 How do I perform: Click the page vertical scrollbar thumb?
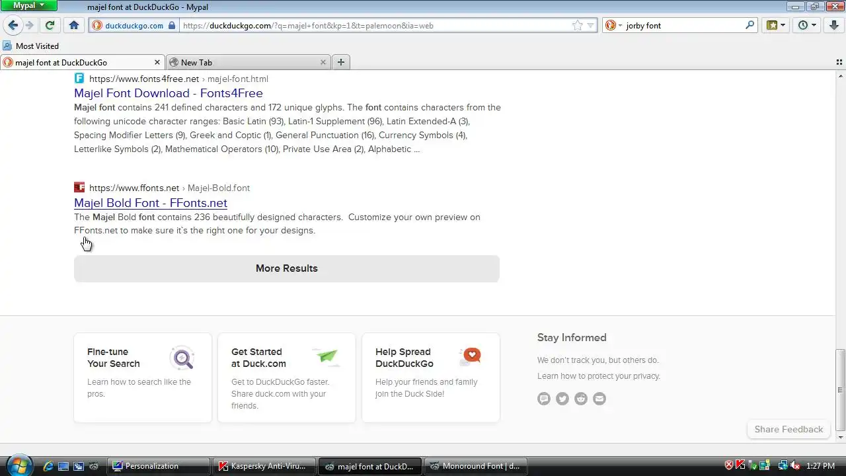pyautogui.click(x=840, y=390)
